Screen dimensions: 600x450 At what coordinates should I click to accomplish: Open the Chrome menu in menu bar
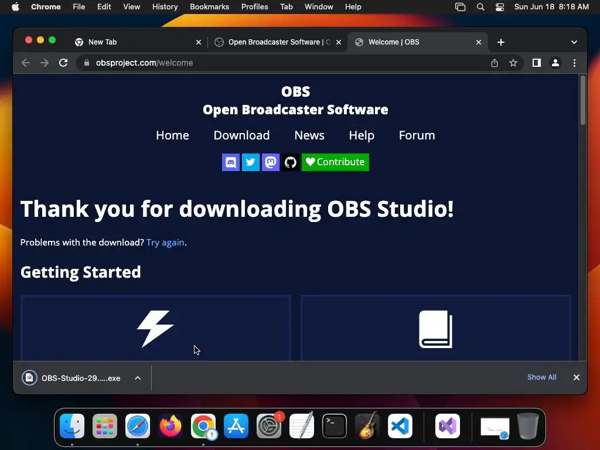[x=46, y=7]
